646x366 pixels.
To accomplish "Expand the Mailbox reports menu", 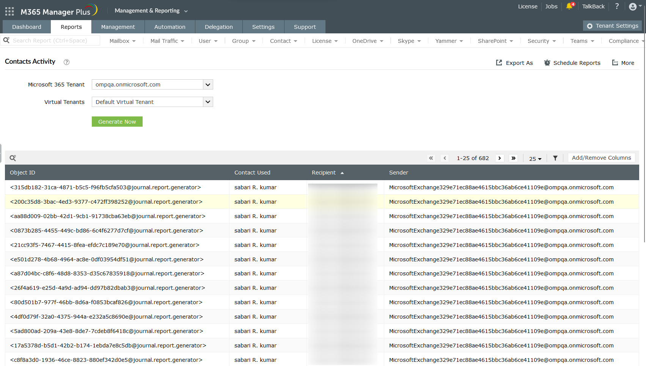I will tap(123, 41).
